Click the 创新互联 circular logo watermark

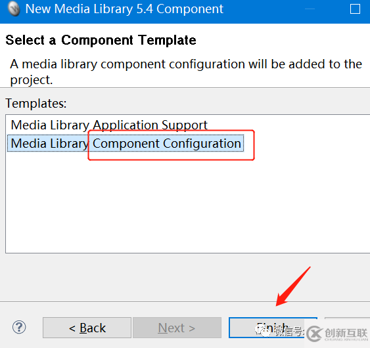(314, 334)
